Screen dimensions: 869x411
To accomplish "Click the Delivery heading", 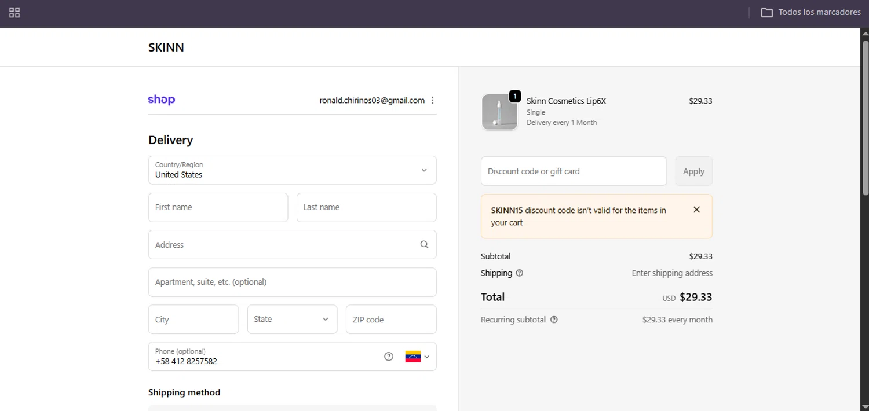I will pos(171,140).
